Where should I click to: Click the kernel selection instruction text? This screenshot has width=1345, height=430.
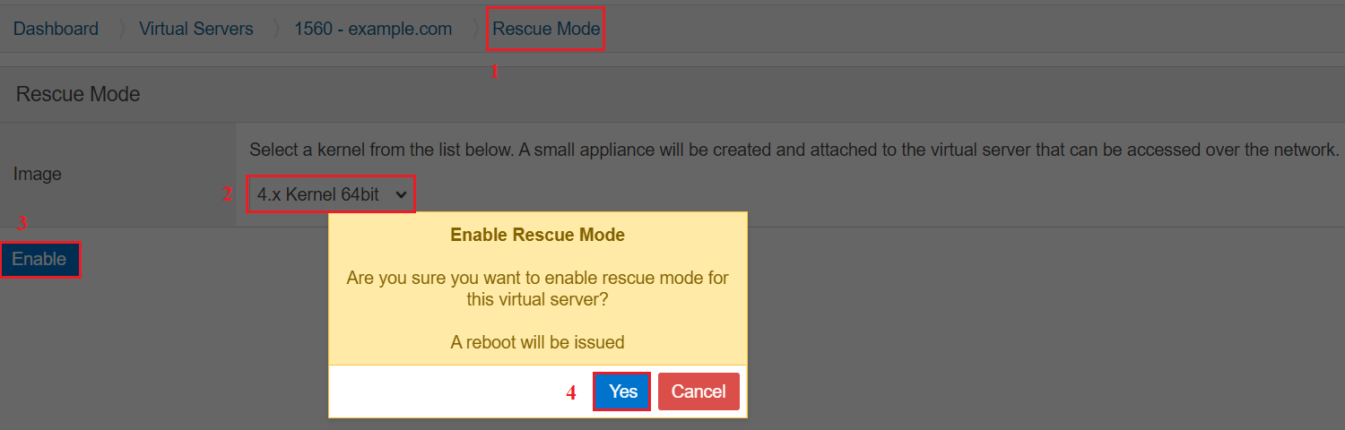coord(794,150)
